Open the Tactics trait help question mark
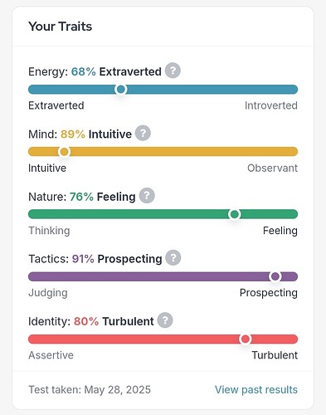The width and height of the screenshot is (326, 415). [x=173, y=258]
